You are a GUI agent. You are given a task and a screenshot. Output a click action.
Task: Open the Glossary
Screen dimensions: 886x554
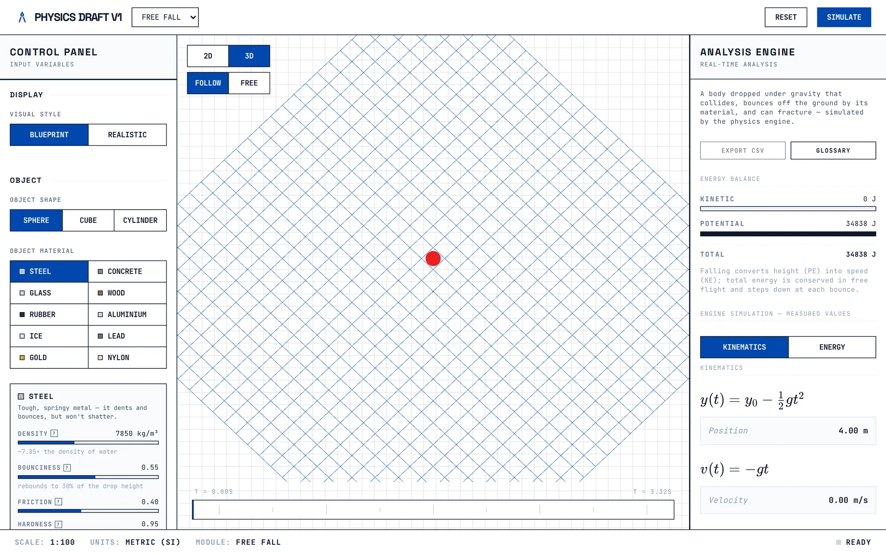coord(833,151)
